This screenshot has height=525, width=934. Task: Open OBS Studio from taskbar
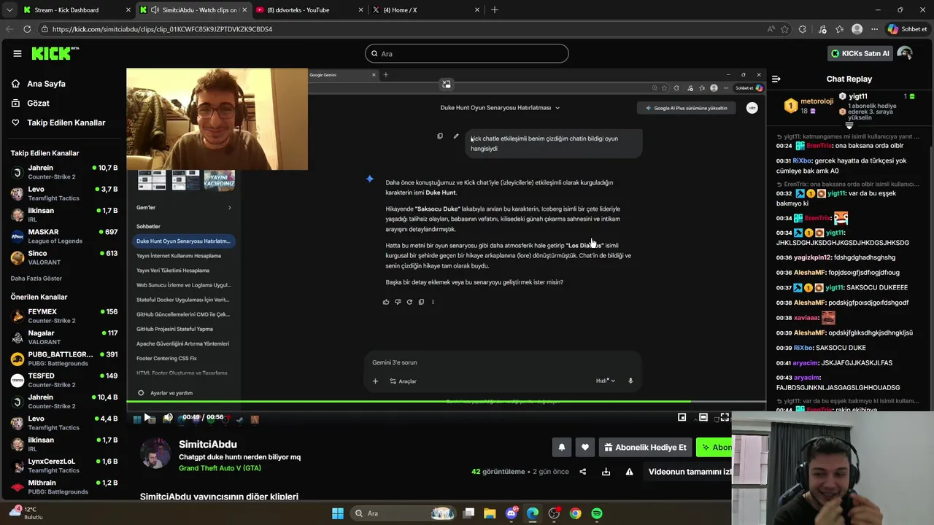tap(554, 513)
